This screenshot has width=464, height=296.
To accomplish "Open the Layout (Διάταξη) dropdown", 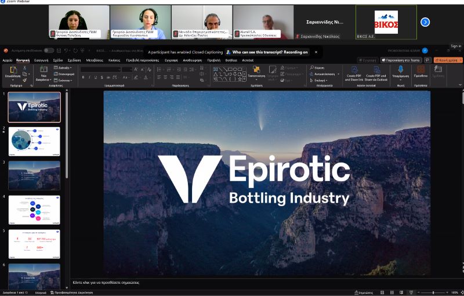I will (64, 67).
